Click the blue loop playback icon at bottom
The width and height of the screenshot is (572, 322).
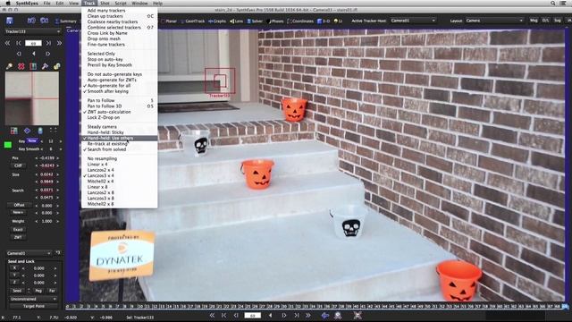tap(324, 316)
